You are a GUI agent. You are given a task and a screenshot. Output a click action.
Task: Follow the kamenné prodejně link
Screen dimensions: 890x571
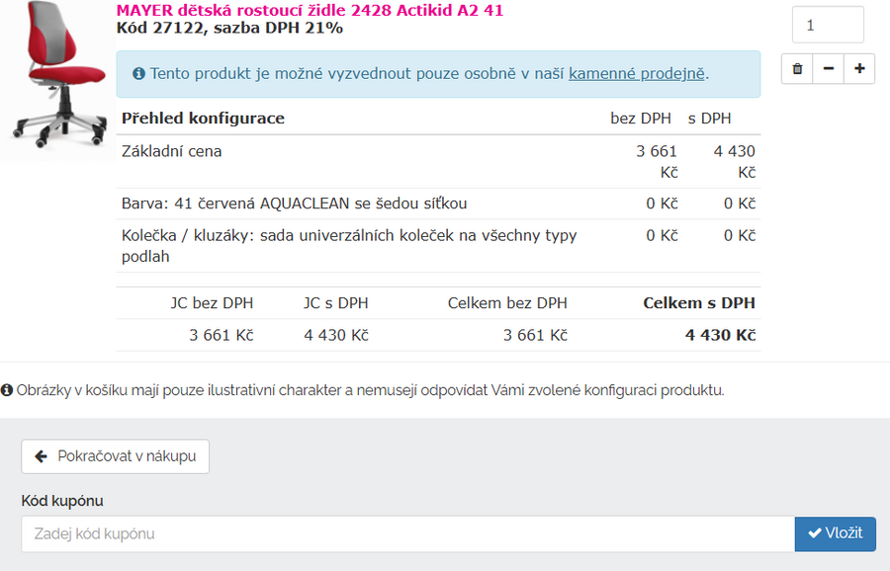[x=636, y=74]
